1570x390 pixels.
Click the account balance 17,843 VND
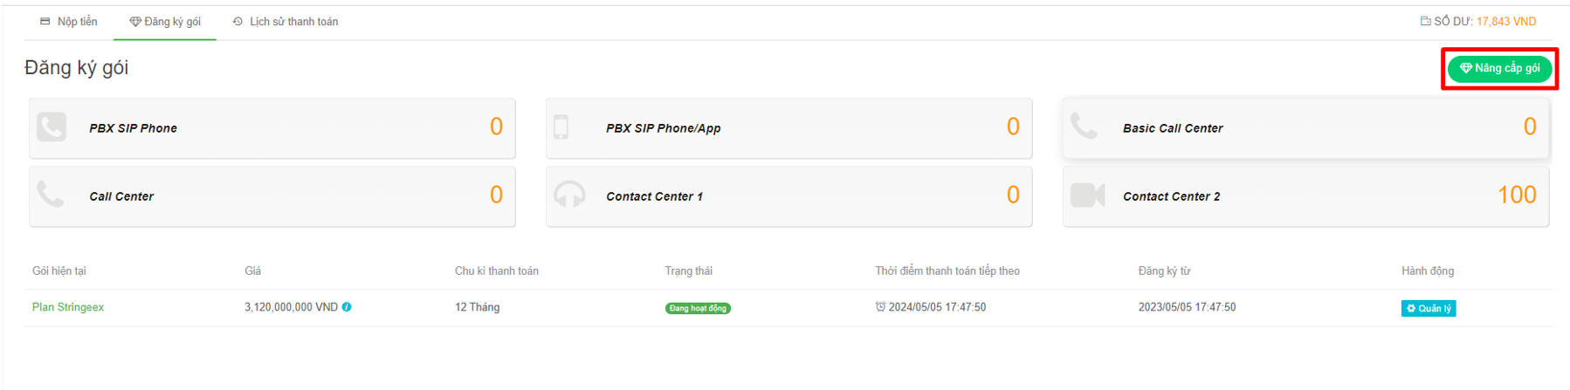click(1505, 22)
